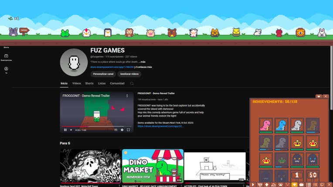Select the blue dinosaur achievement
The width and height of the screenshot is (333, 187).
click(281, 125)
